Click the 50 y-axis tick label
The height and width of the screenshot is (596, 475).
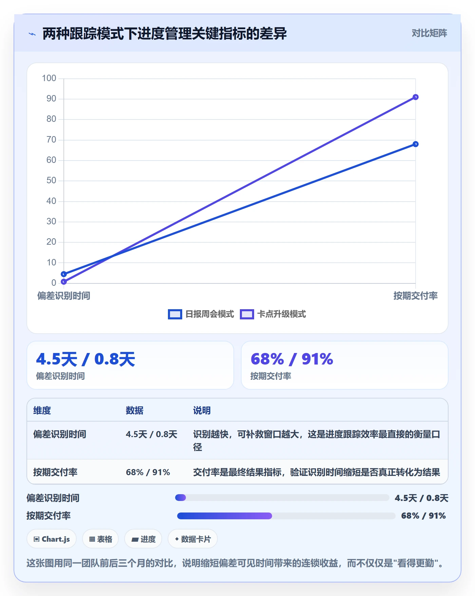(51, 181)
